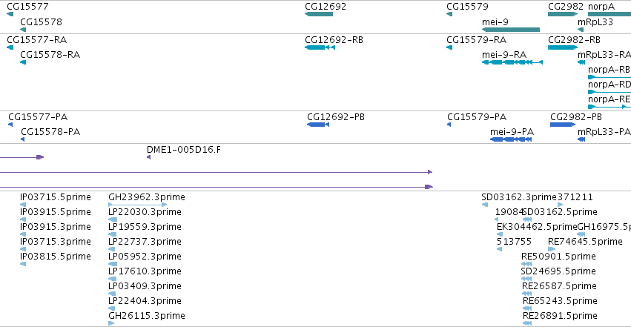Viewport: 631px width, 327px height.
Task: Open the SD24695.5prime EST label
Action: point(558,271)
